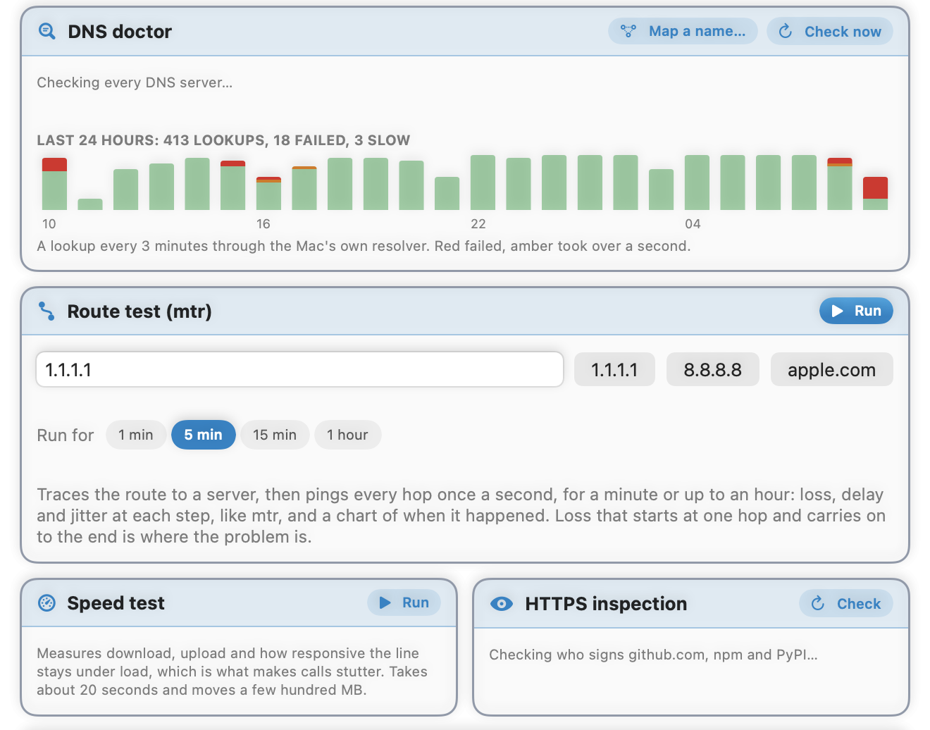Screen dimensions: 930x730
Task: Select the 1 min run duration
Action: point(136,435)
